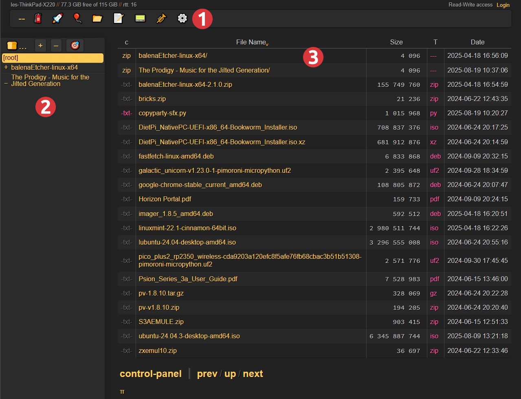Click fastfetch-linux-amd64.deb file

pos(176,156)
